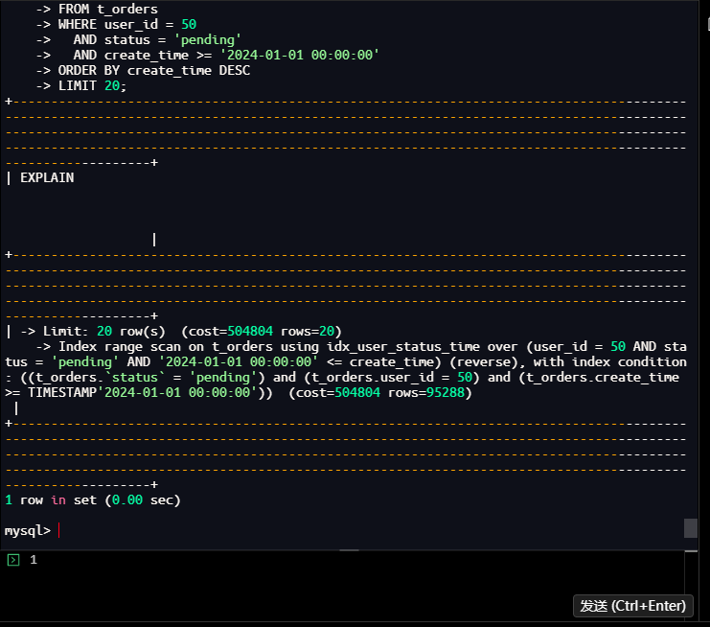
Task: Click the horizontal pane splitter handle below terminal
Action: pyautogui.click(x=349, y=550)
